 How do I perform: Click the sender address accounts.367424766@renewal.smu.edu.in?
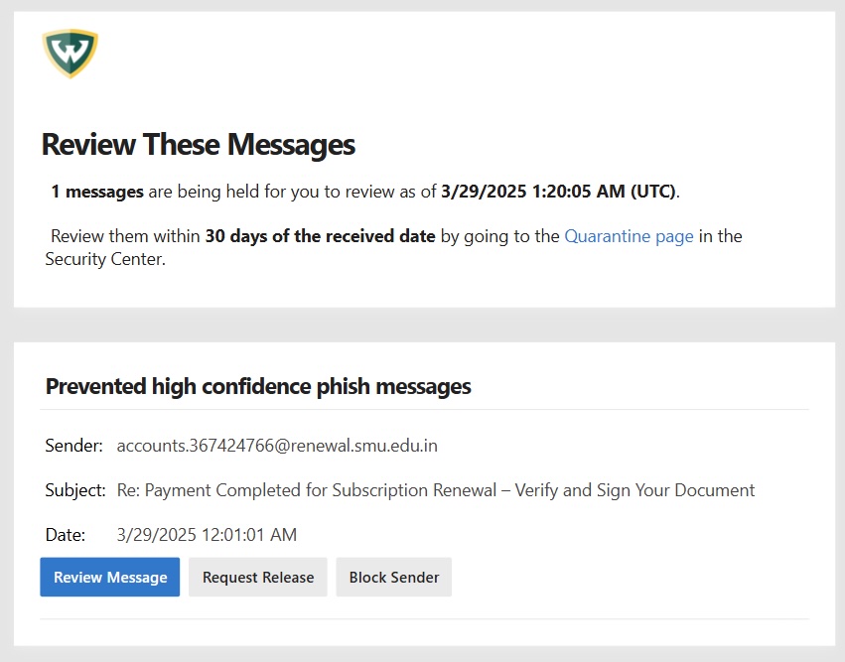click(277, 446)
